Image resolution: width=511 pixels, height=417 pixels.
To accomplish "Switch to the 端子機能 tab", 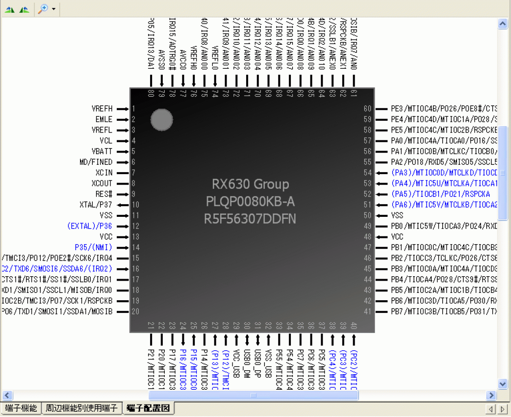I will pos(21,408).
